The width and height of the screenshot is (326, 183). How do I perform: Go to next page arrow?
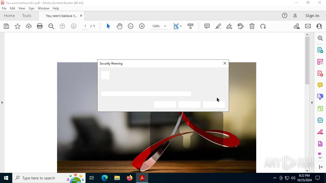click(x=74, y=26)
